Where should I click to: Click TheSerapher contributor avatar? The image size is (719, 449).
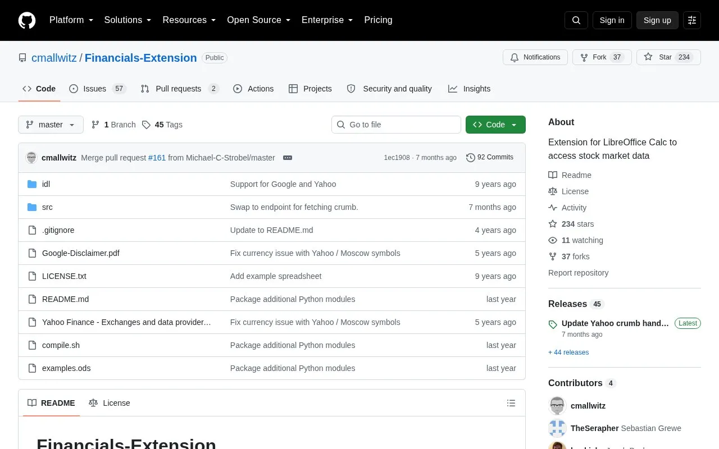[557, 428]
